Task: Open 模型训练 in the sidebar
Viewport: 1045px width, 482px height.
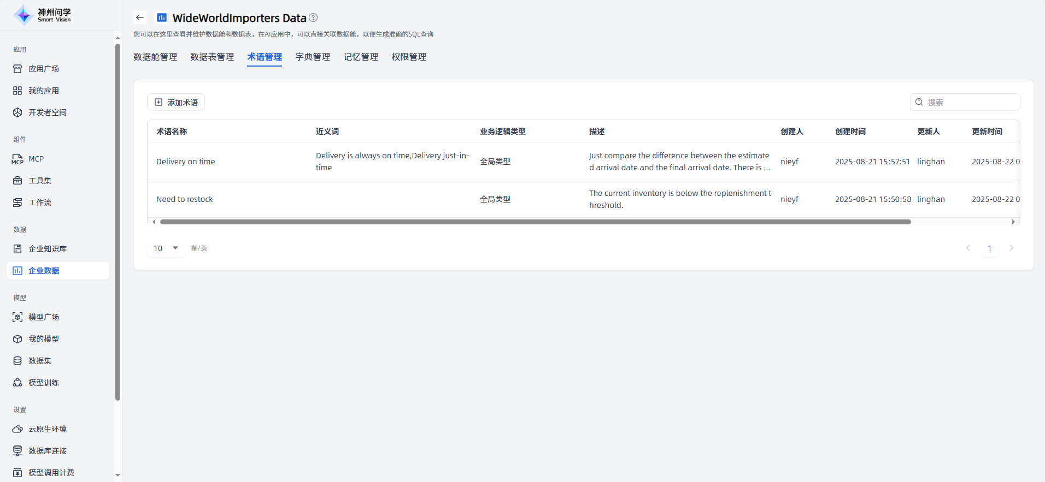Action: coord(44,383)
